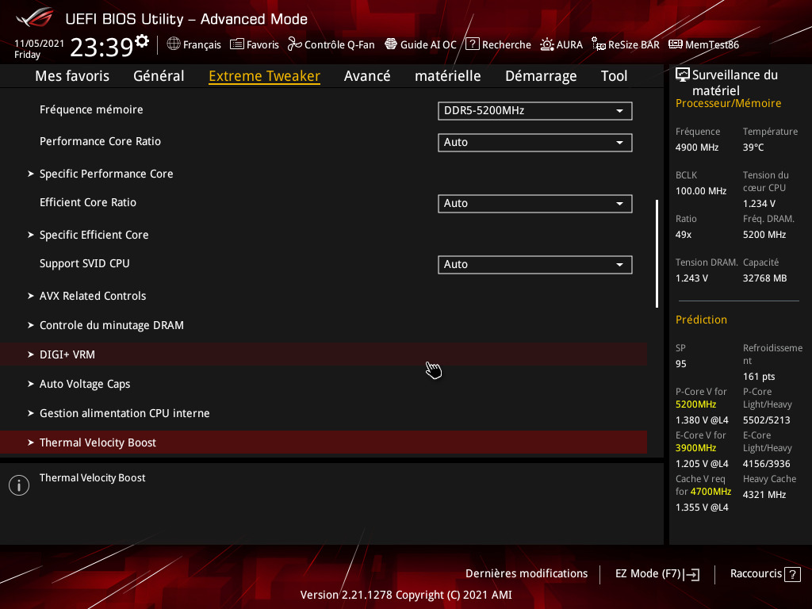Click the date 11/05/2021
Viewport: 812px width, 609px height.
pyautogui.click(x=40, y=44)
